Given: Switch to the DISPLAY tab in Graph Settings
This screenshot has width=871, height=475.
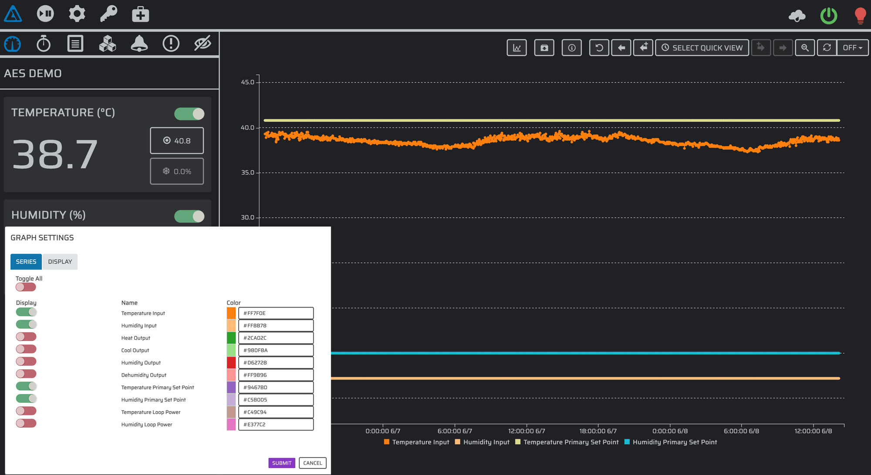Looking at the screenshot, I should 60,261.
